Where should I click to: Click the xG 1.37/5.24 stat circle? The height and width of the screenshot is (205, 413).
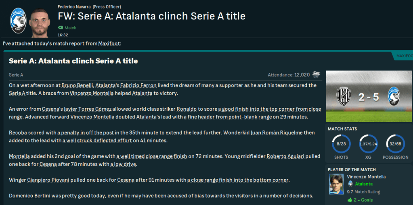[x=369, y=144]
